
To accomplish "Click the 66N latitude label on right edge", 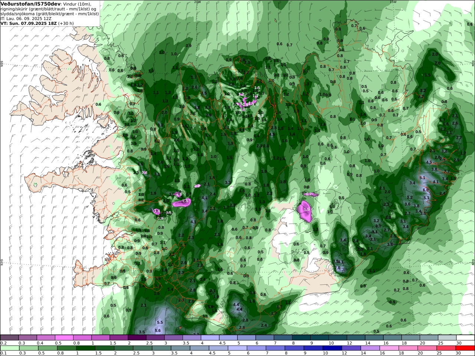I will click(473, 64).
